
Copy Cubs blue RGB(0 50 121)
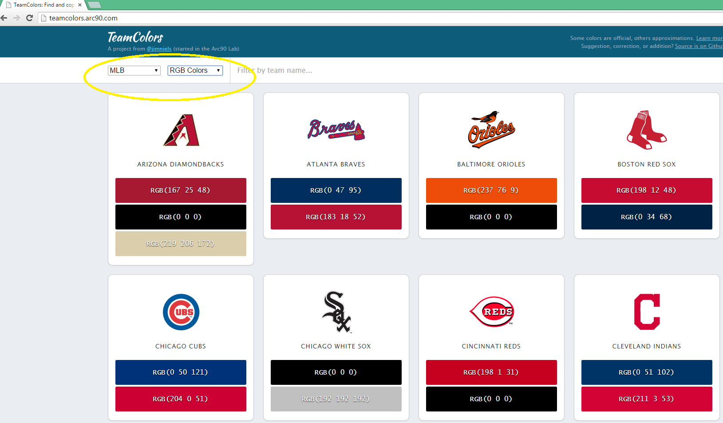(x=181, y=372)
